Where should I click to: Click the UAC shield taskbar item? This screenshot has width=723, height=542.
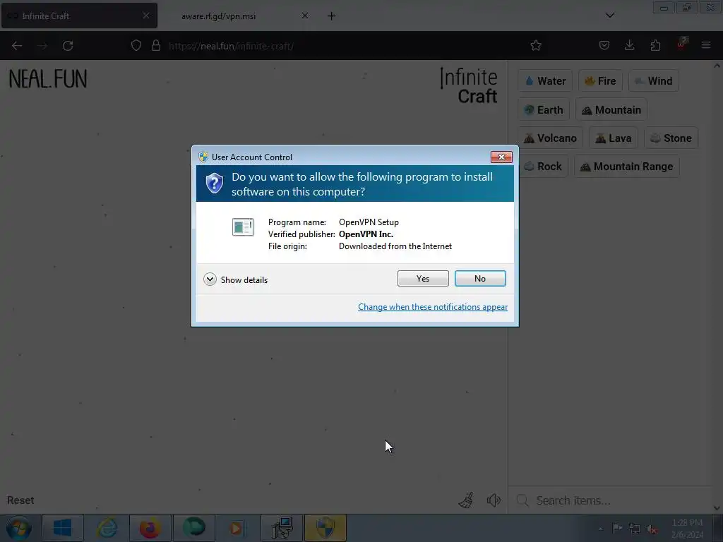325,528
